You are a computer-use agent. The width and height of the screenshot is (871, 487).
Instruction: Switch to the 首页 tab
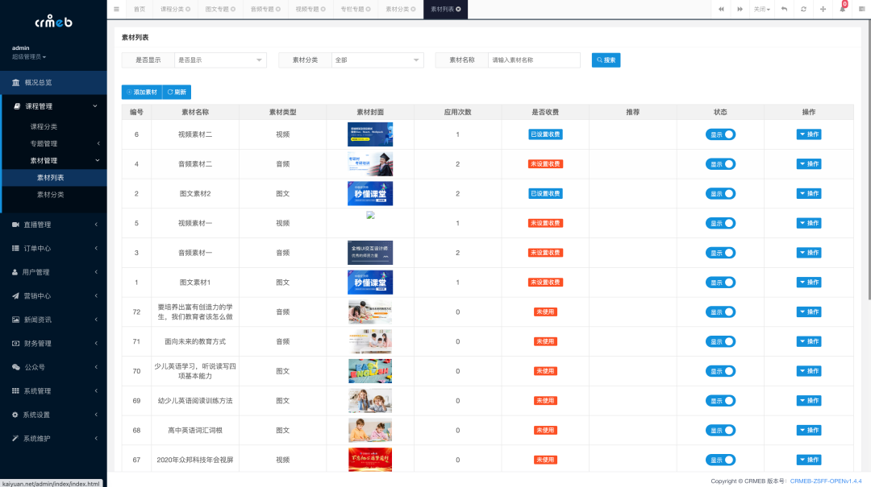138,9
